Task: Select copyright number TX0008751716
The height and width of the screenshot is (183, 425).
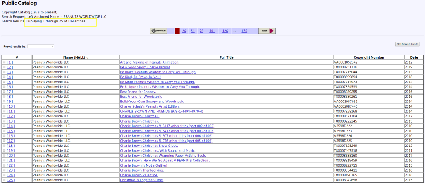Action: coord(346,67)
